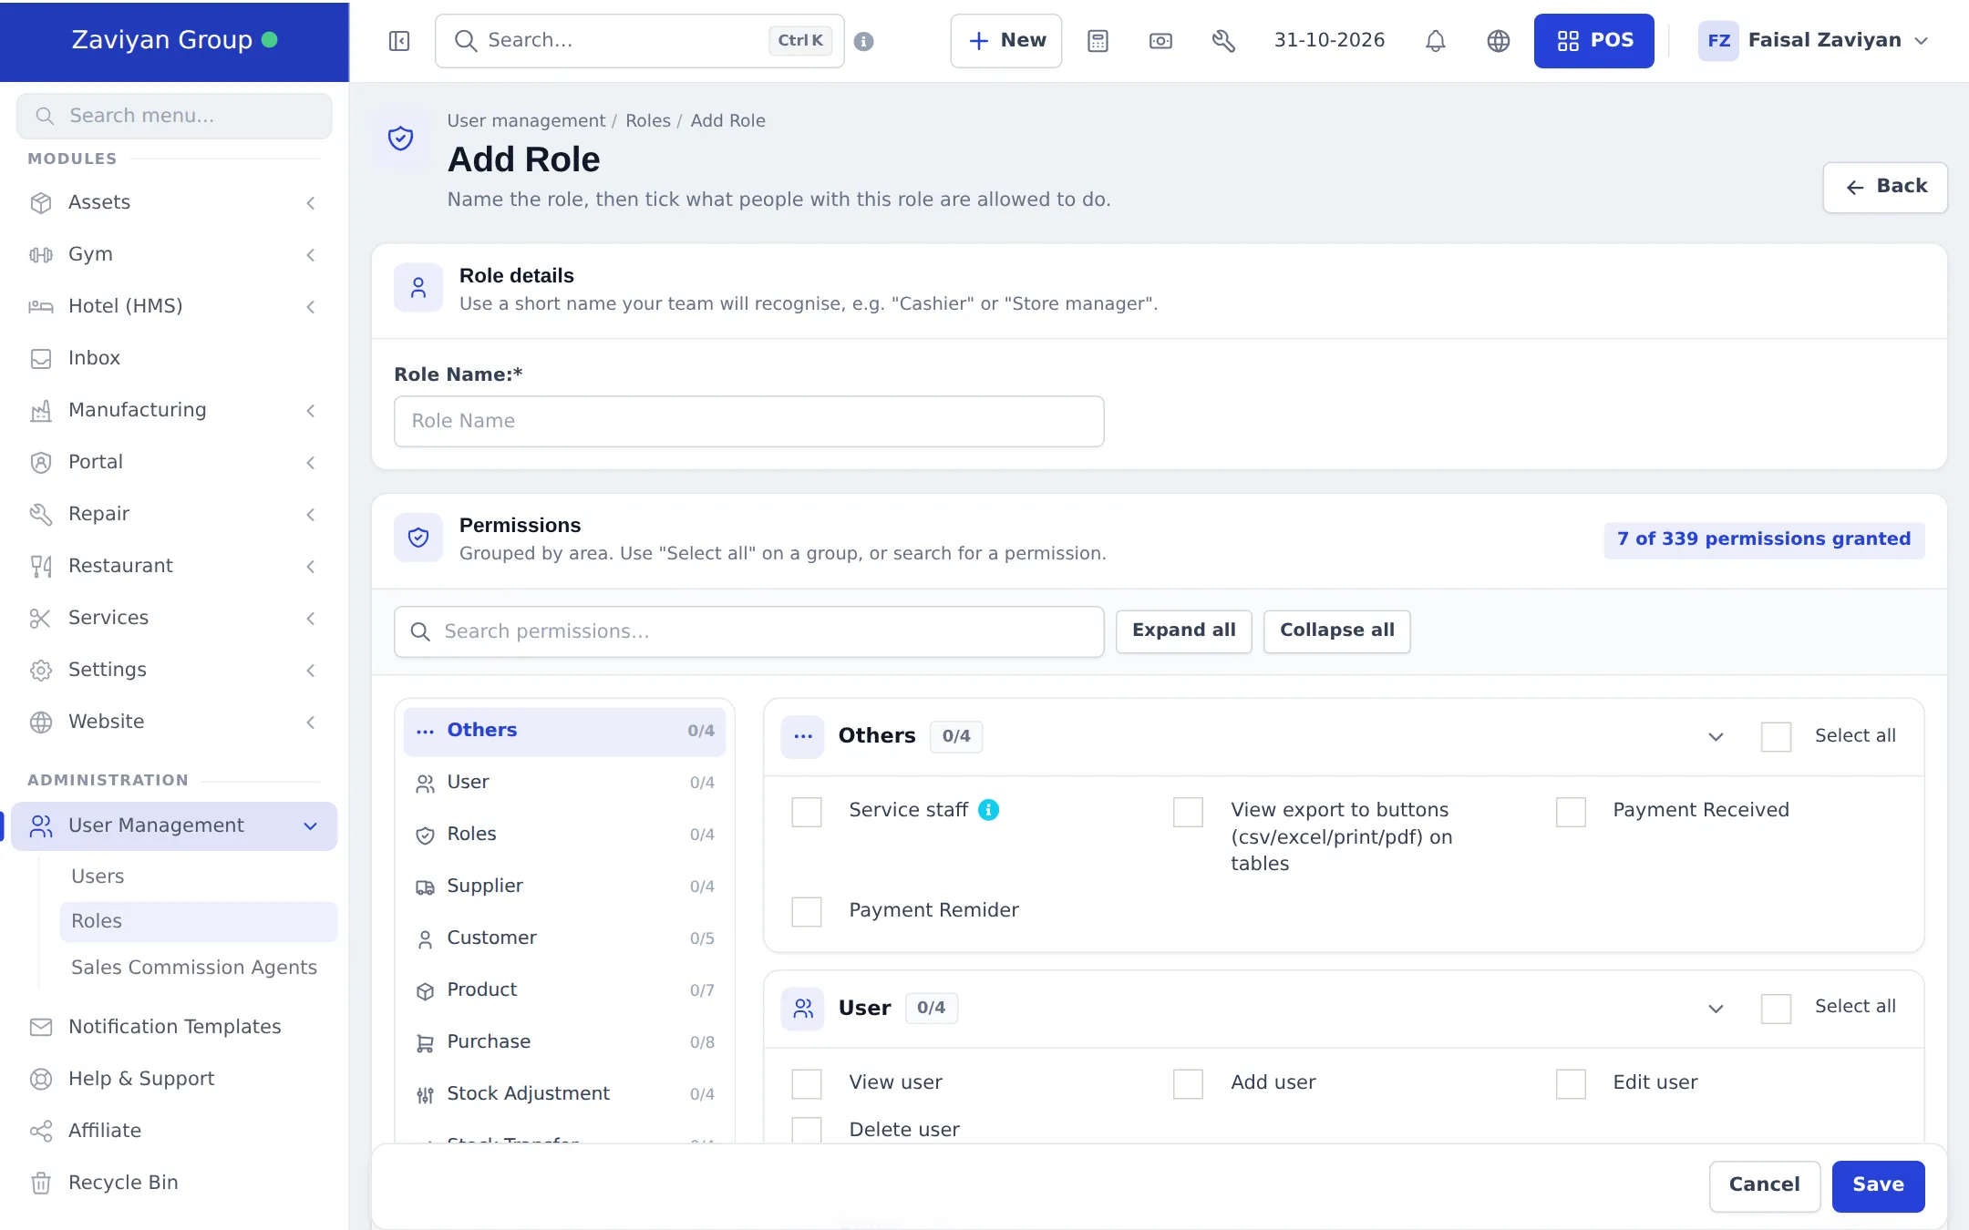Click the Service staff info icon
The image size is (1969, 1230).
989,810
